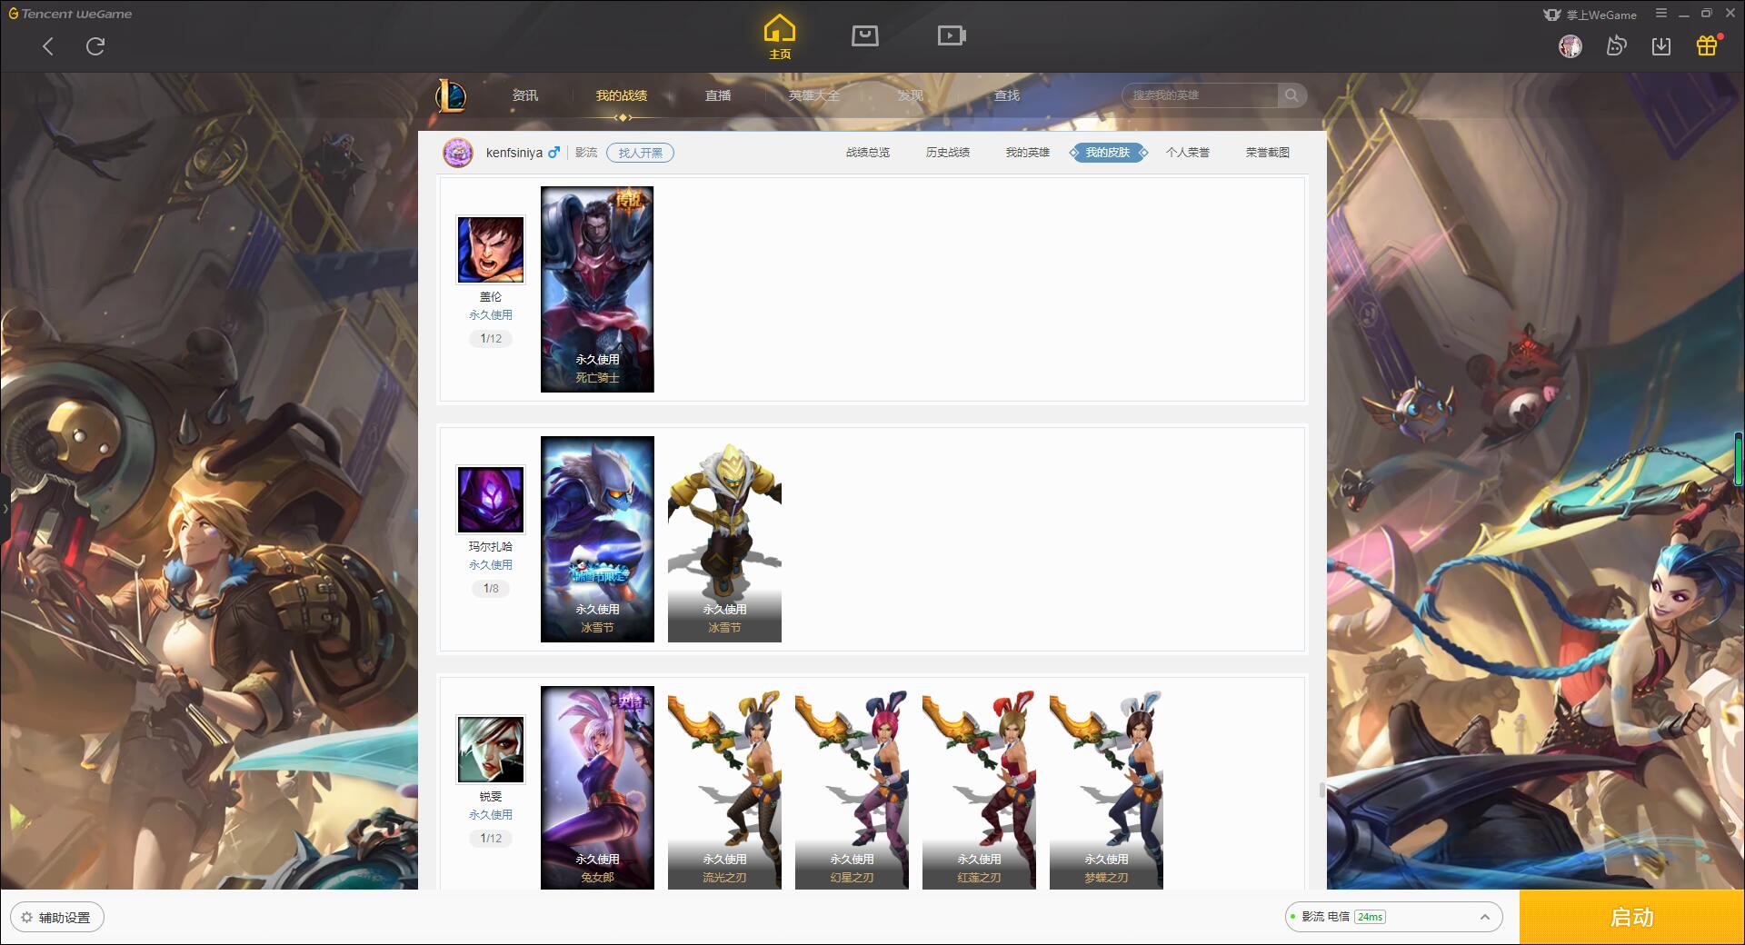Click the 1/8 skin count badge
Image resolution: width=1745 pixels, height=945 pixels.
click(x=491, y=589)
